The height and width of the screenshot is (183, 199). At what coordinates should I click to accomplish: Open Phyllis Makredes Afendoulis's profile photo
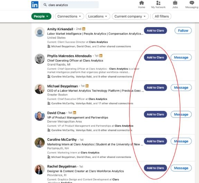40,59
